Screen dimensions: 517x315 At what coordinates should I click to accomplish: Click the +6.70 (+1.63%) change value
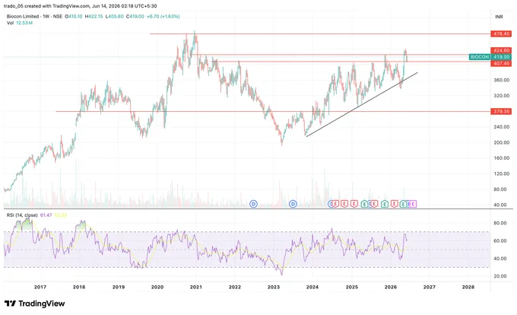[163, 16]
